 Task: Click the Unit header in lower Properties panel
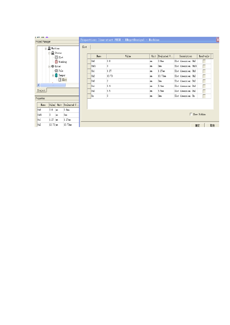tap(59, 105)
